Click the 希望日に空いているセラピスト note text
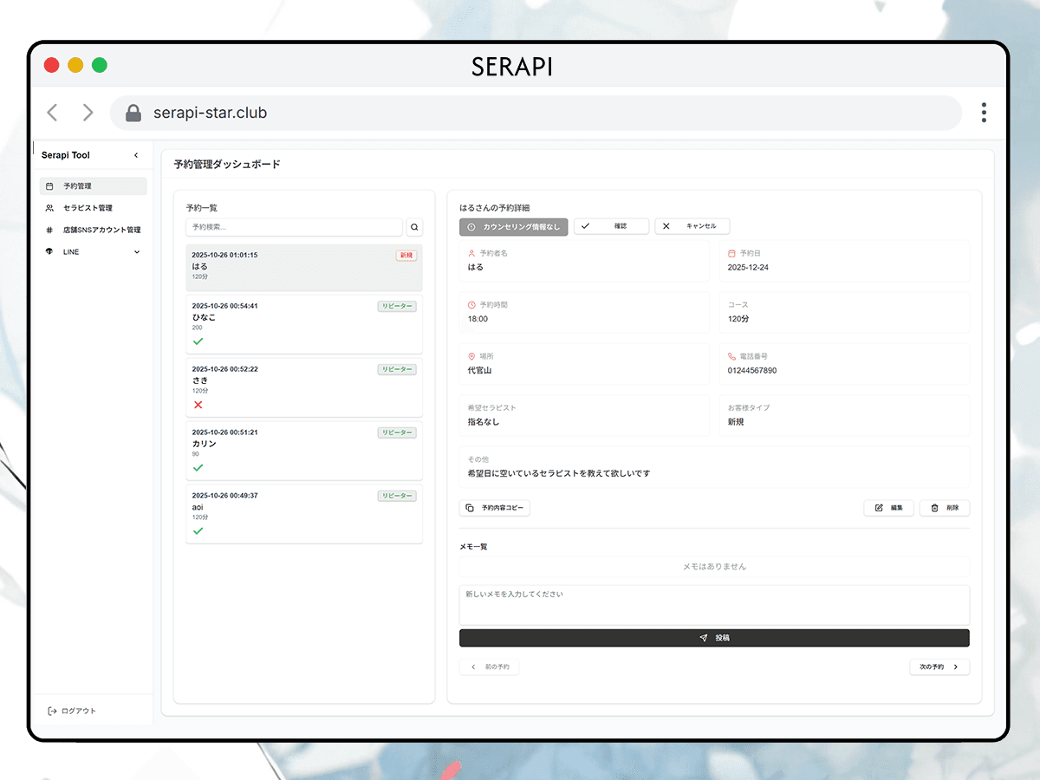The height and width of the screenshot is (780, 1040). click(558, 474)
